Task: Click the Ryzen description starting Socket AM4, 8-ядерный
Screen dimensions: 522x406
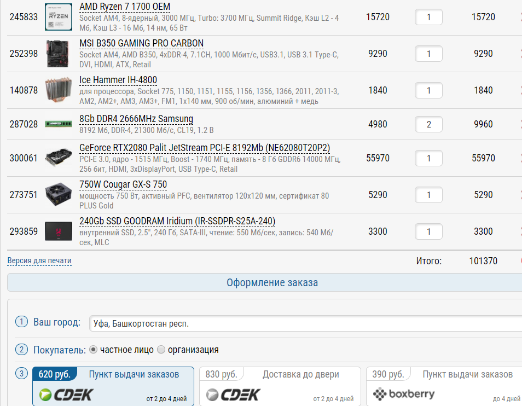Action: [209, 23]
